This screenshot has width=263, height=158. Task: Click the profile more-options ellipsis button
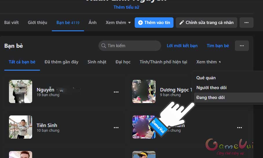[x=246, y=23]
